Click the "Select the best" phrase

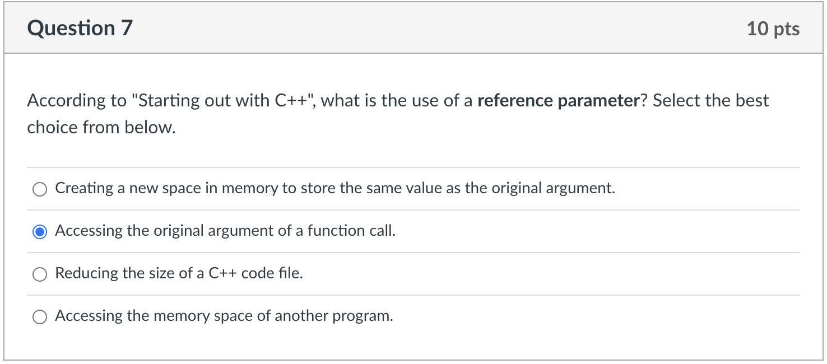(710, 101)
